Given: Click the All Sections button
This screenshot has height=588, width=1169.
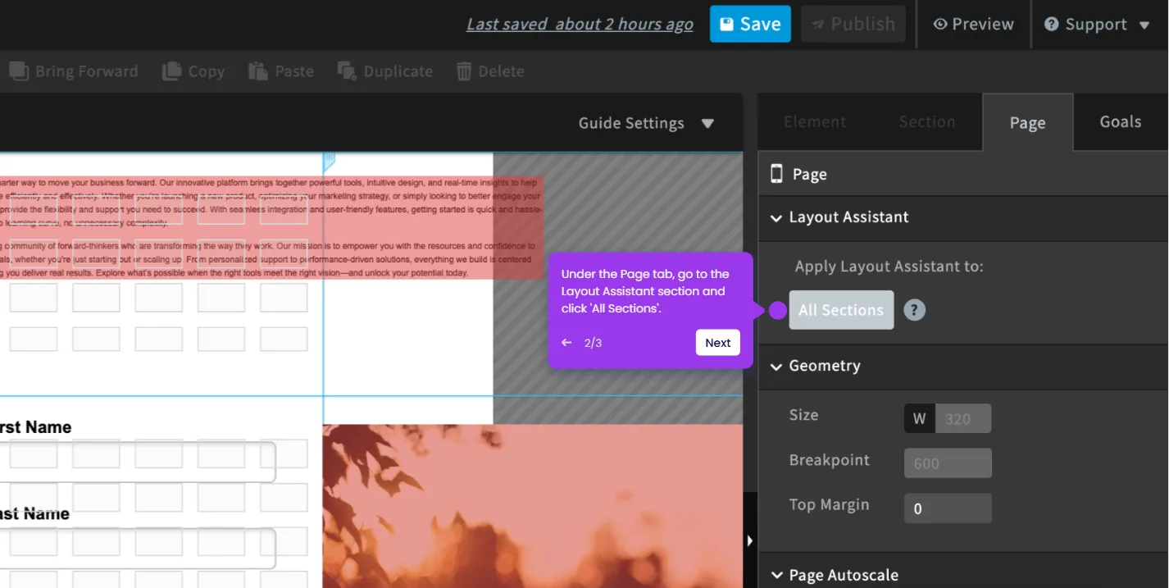Looking at the screenshot, I should (841, 310).
